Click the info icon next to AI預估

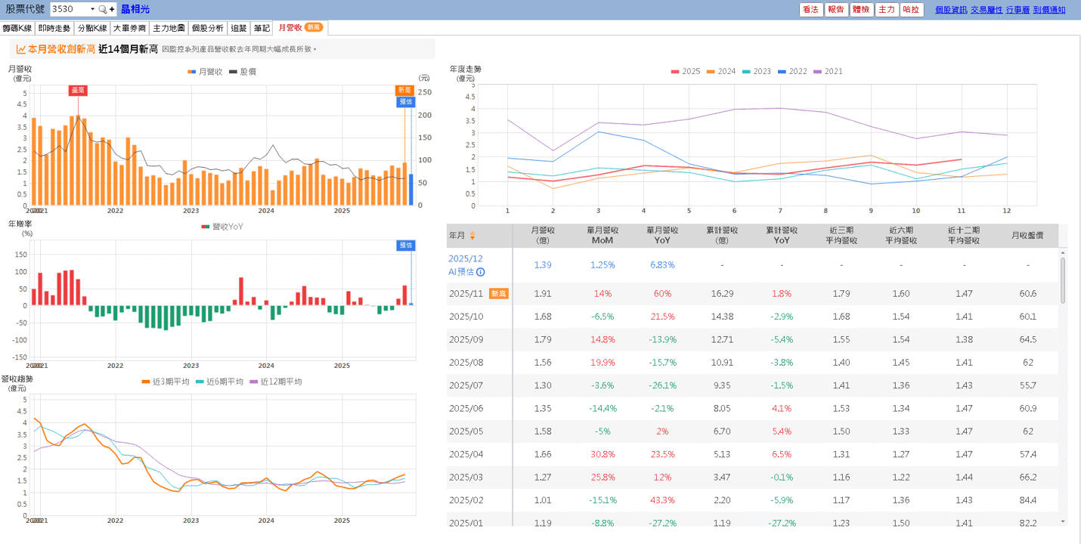480,272
